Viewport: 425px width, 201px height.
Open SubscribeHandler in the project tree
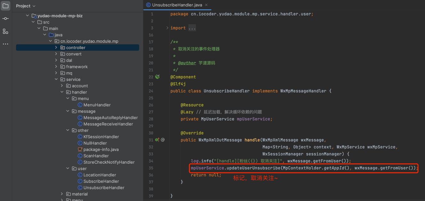pos(101,181)
